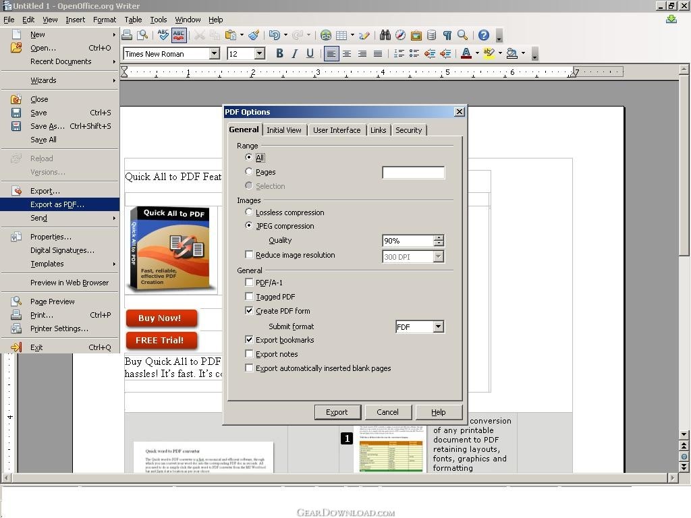Uncheck Export bookmarks
The width and height of the screenshot is (691, 518).
(x=249, y=340)
